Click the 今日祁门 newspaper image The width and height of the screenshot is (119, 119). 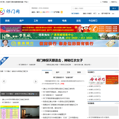click(103, 80)
